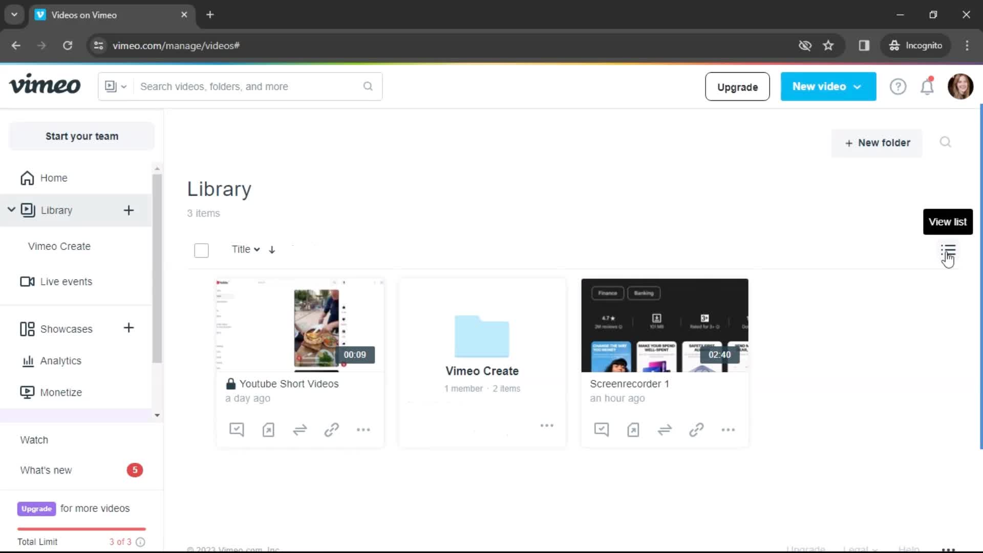Expand the Title sort dropdown

coord(245,248)
